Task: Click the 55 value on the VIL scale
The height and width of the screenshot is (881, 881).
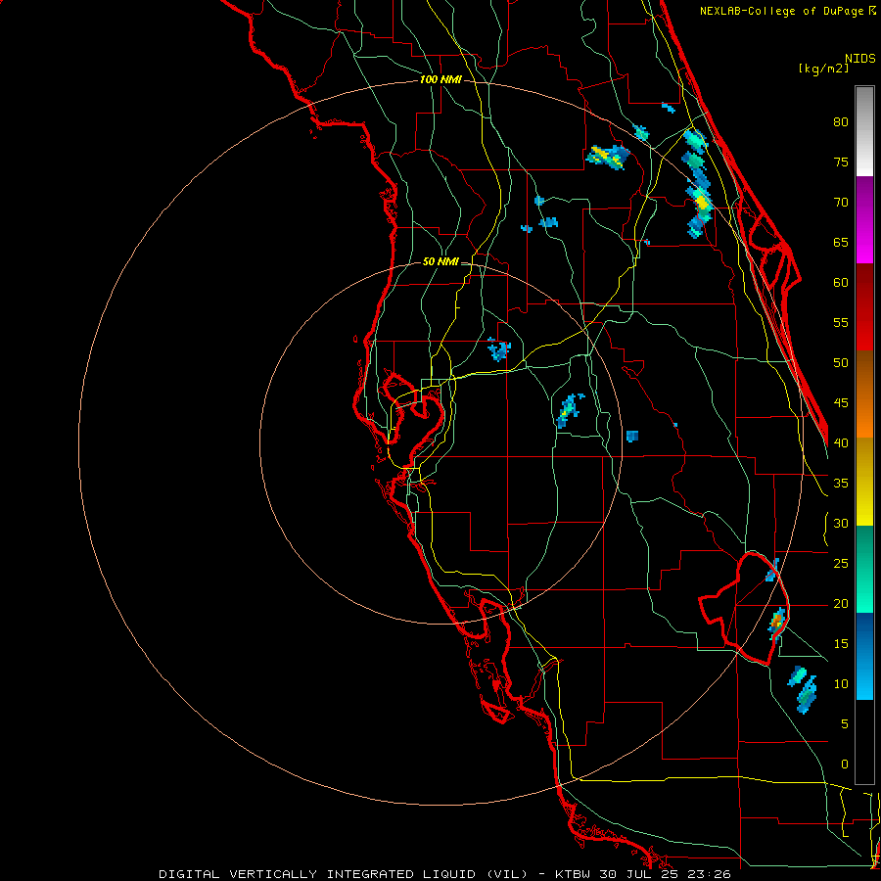Action: click(x=841, y=322)
